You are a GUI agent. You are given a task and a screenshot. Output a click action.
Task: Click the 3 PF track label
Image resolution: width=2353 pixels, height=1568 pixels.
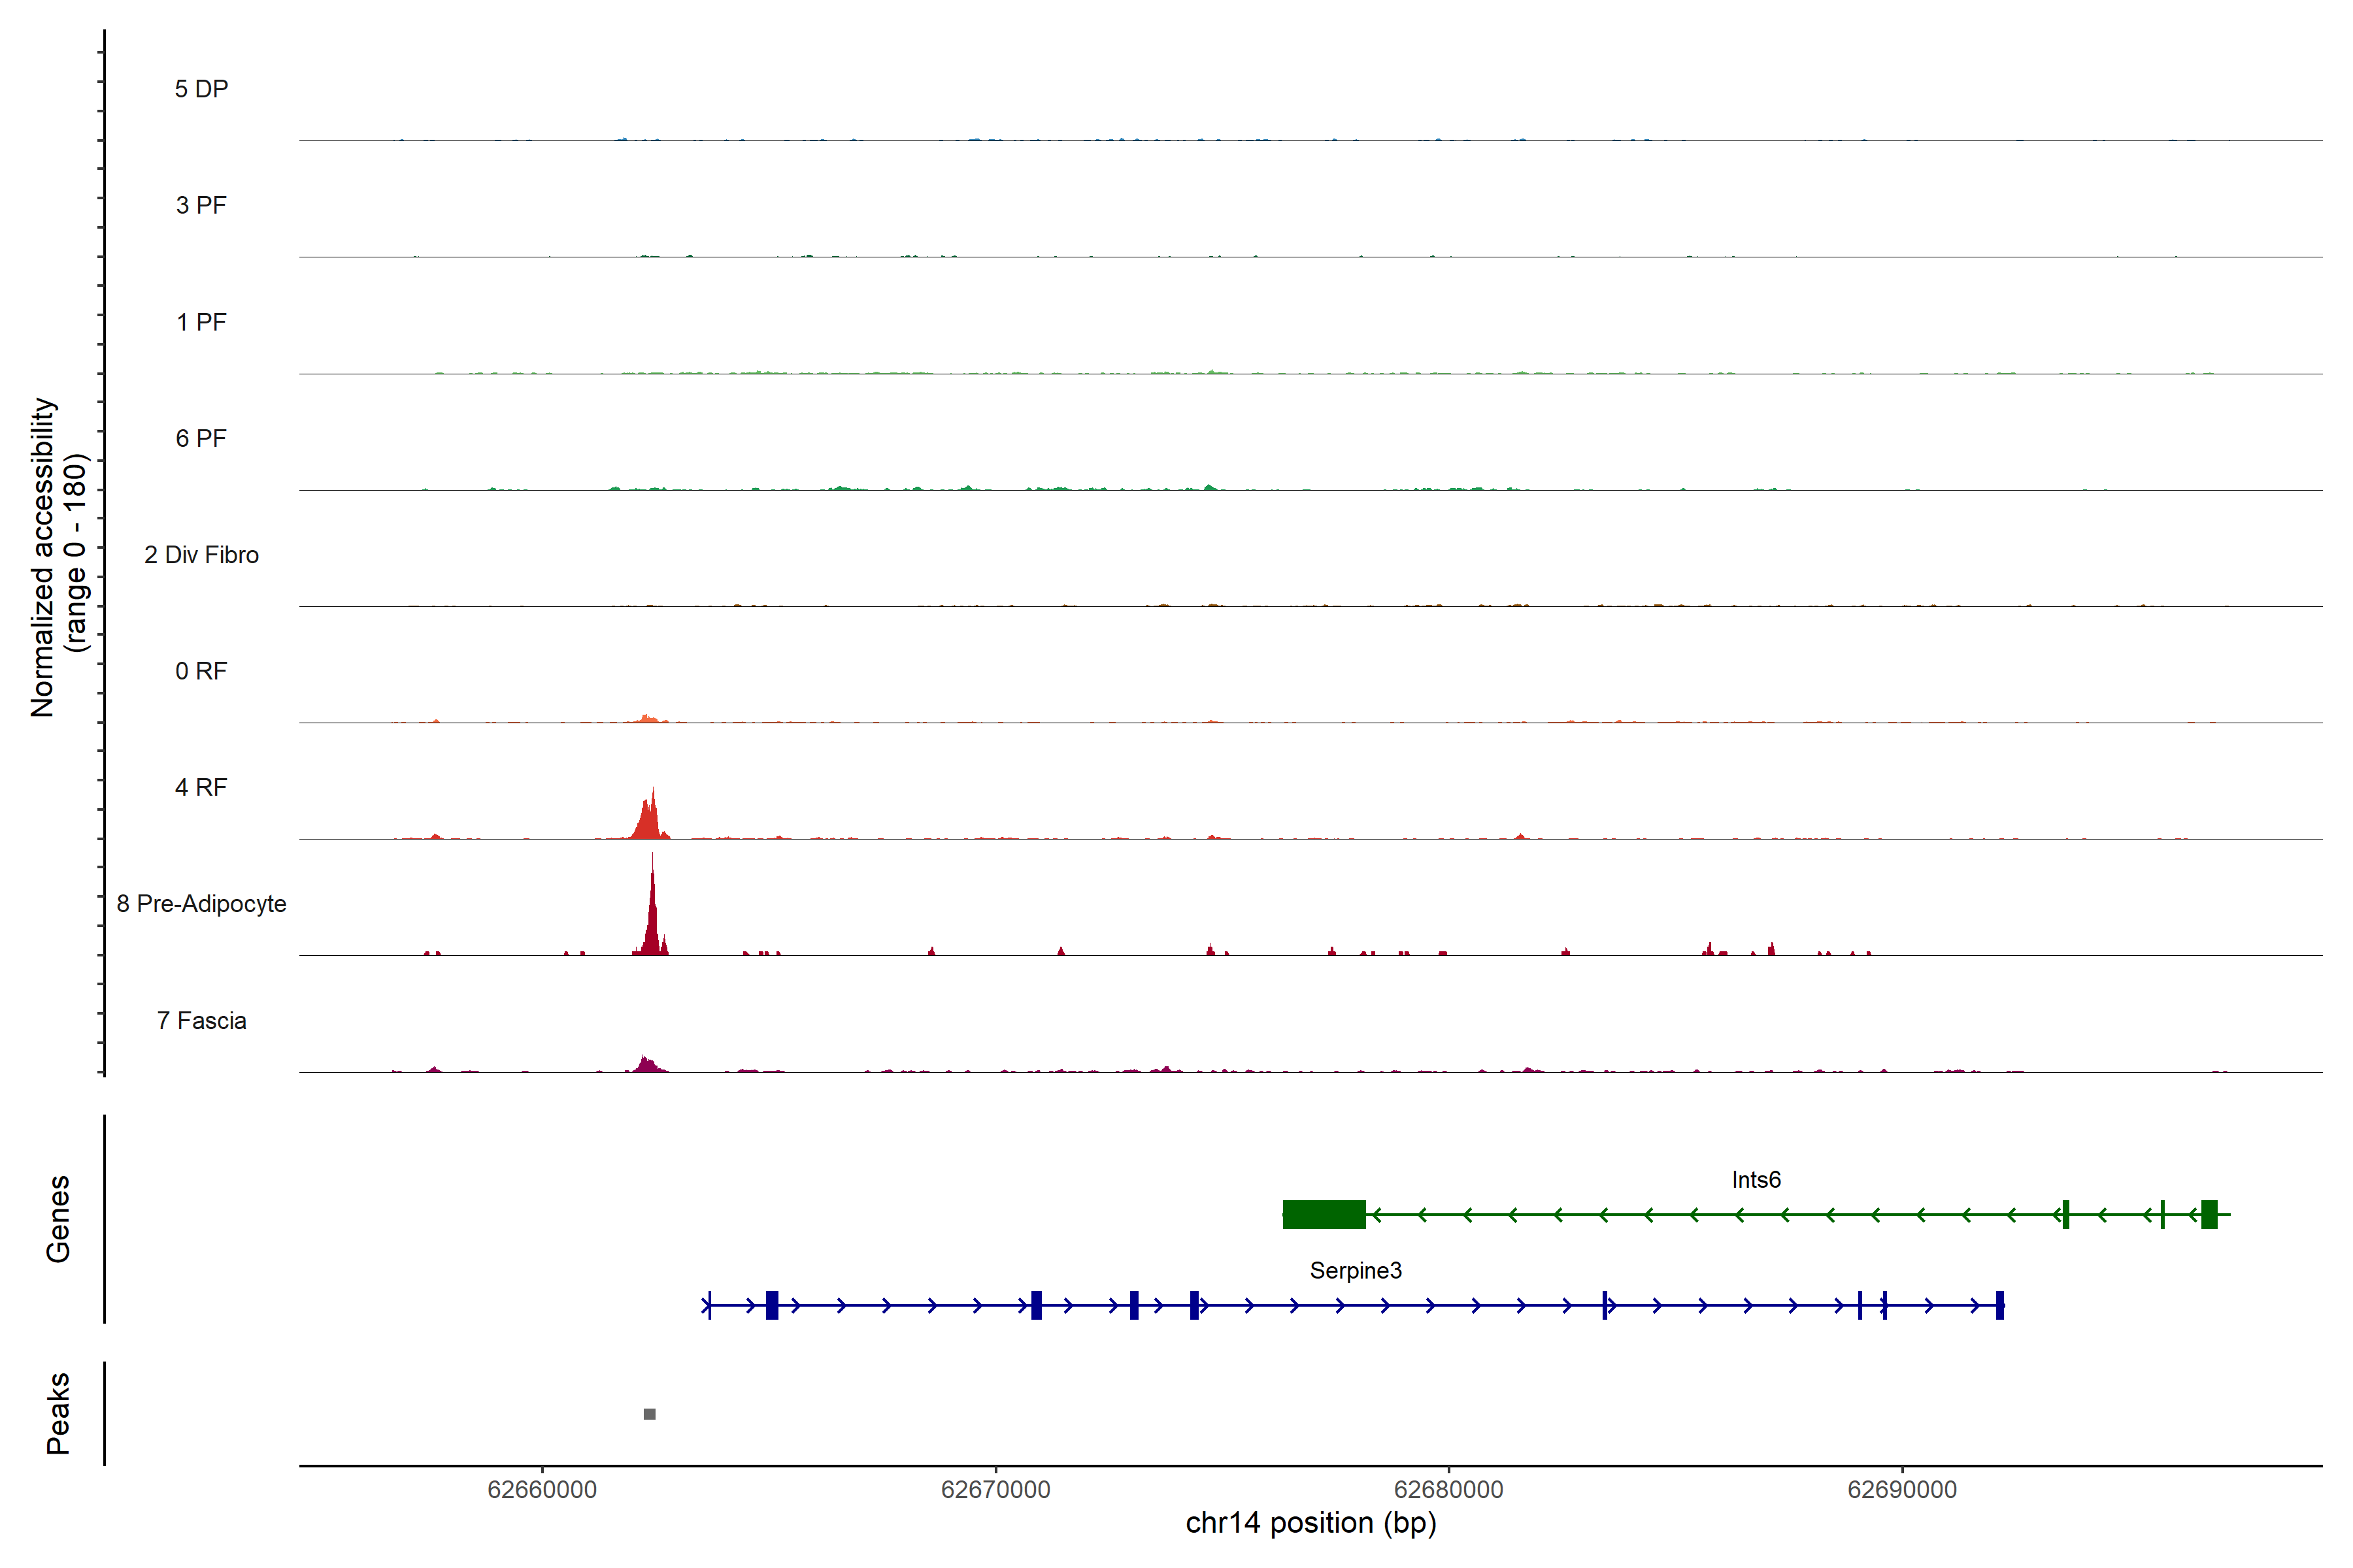pos(201,205)
